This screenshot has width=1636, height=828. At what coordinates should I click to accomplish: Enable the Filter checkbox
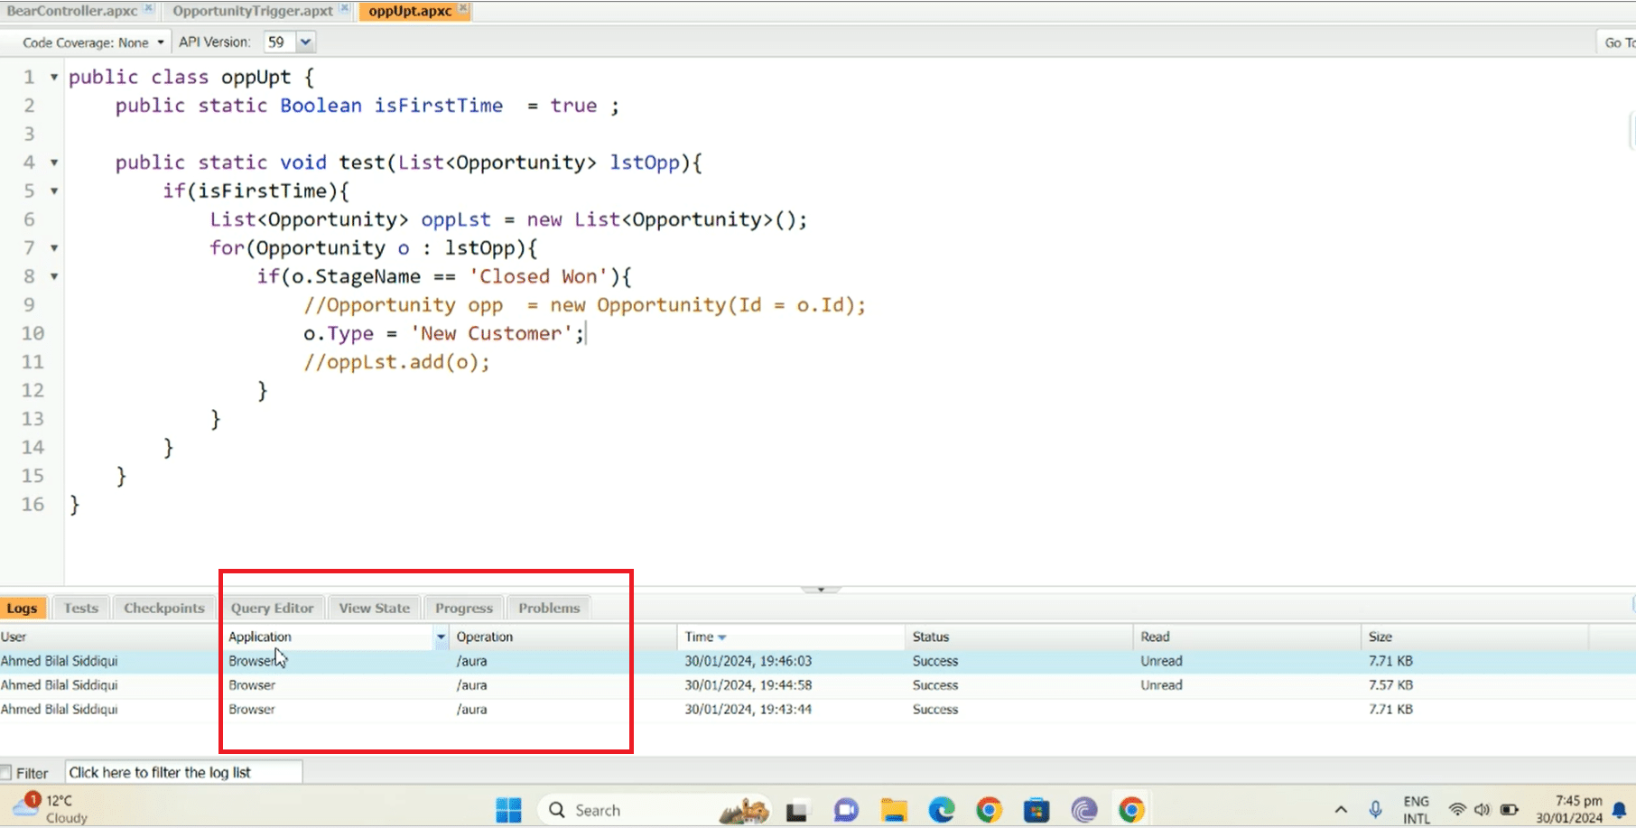tap(6, 773)
